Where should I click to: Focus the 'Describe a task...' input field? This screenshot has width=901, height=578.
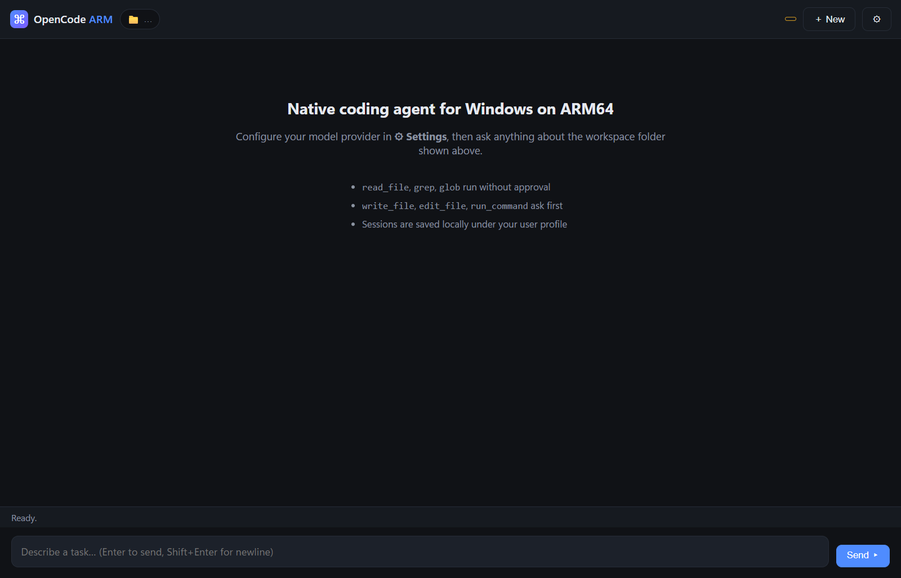point(420,552)
